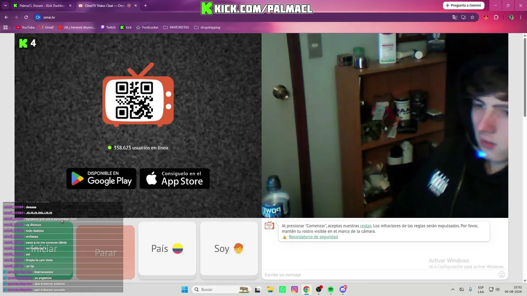
Task: Open OBS Studio from the taskbar
Action: click(x=319, y=289)
